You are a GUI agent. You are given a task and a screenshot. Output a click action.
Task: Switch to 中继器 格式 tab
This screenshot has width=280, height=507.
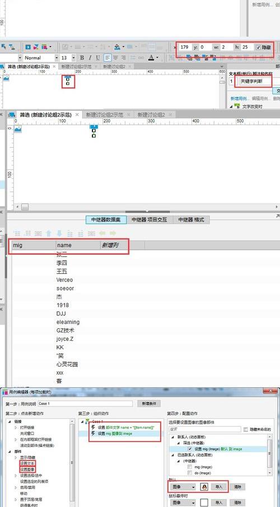click(192, 219)
